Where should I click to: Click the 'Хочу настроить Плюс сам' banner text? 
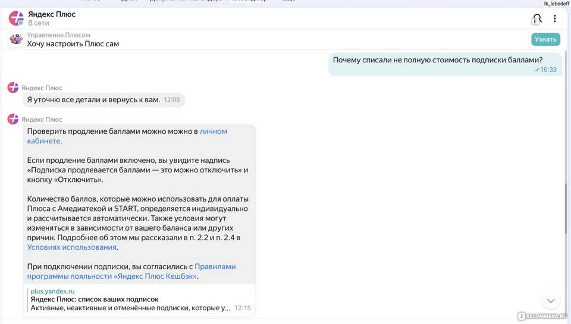(73, 43)
